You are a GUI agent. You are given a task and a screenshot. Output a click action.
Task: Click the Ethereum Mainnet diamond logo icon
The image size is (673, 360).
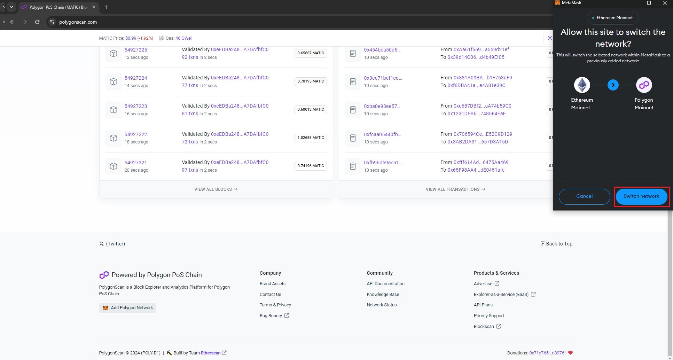[x=582, y=85]
